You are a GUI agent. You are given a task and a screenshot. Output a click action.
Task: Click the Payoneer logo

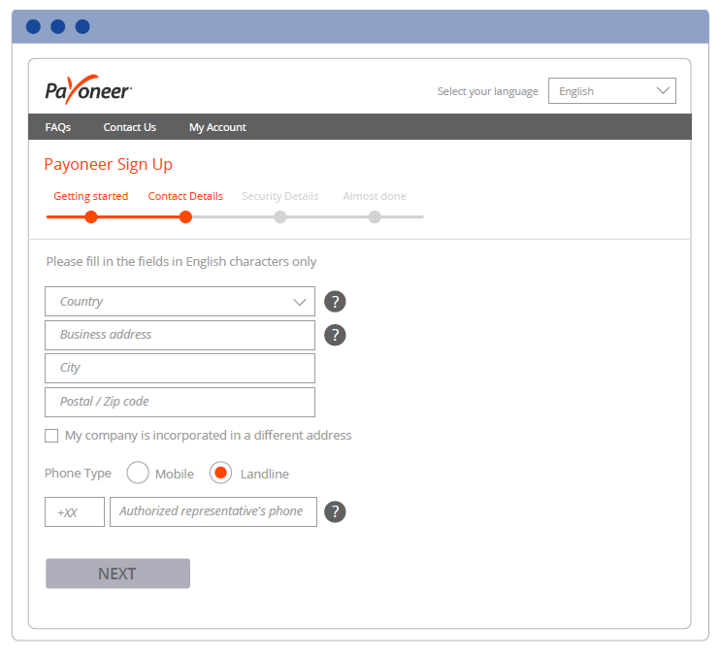[88, 89]
